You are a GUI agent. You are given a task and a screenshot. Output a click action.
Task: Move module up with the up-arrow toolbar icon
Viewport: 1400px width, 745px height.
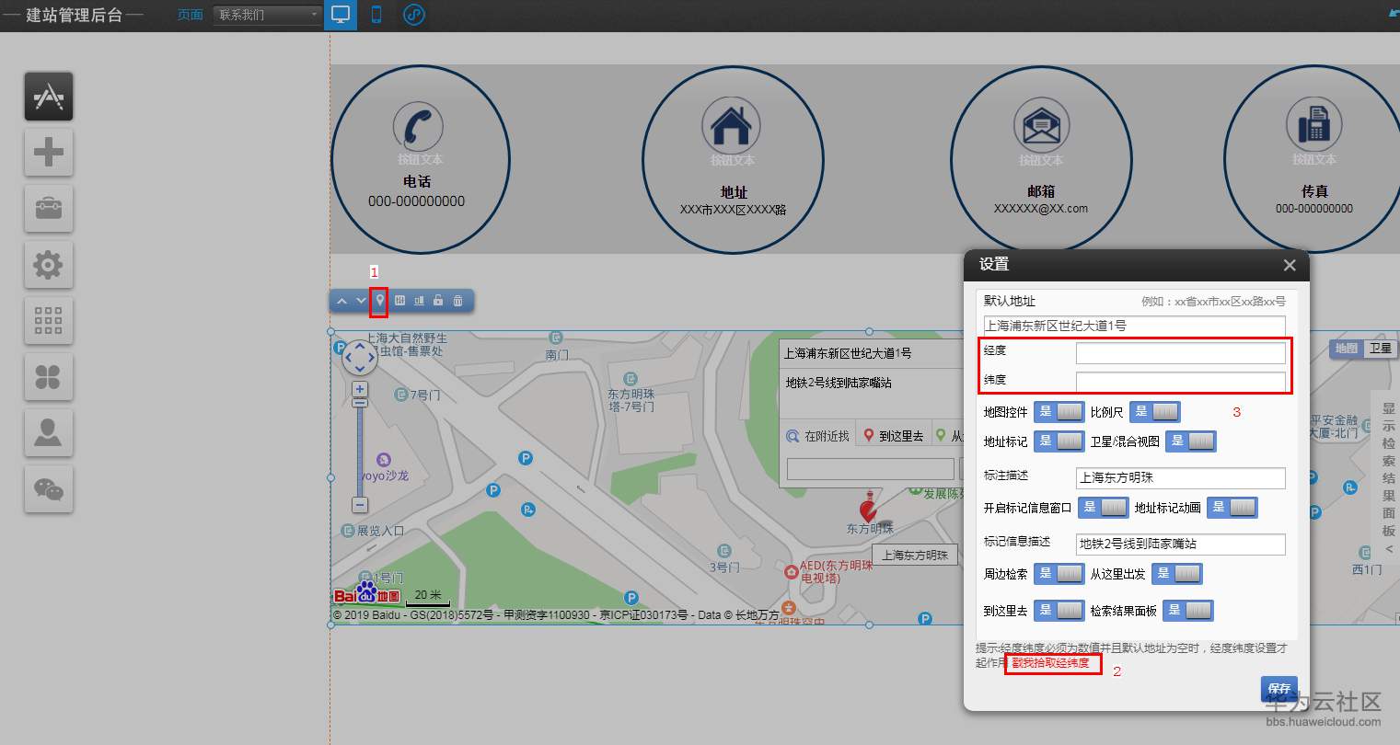[x=341, y=301]
